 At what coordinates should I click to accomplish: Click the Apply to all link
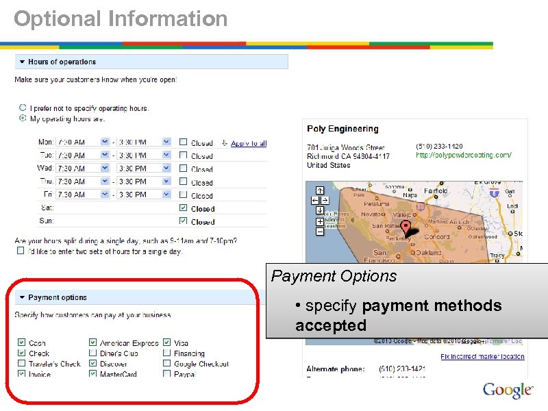[248, 143]
